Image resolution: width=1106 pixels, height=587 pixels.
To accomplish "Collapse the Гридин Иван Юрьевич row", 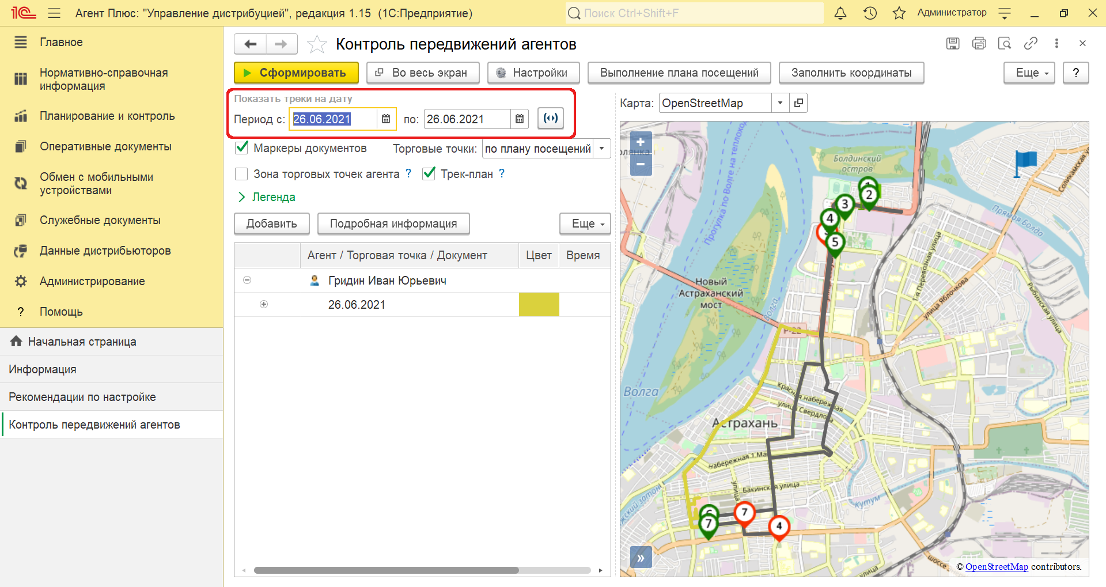I will [247, 280].
